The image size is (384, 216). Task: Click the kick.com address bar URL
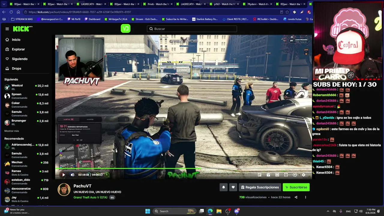click(80, 12)
